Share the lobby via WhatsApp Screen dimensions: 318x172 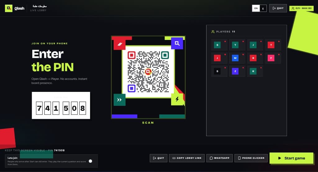220,158
